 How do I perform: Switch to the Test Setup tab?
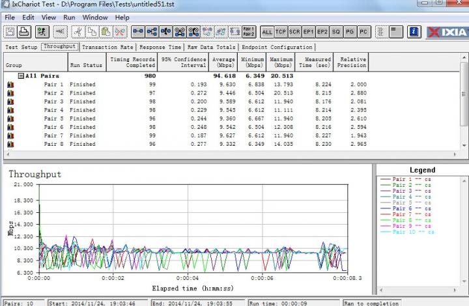coord(21,47)
